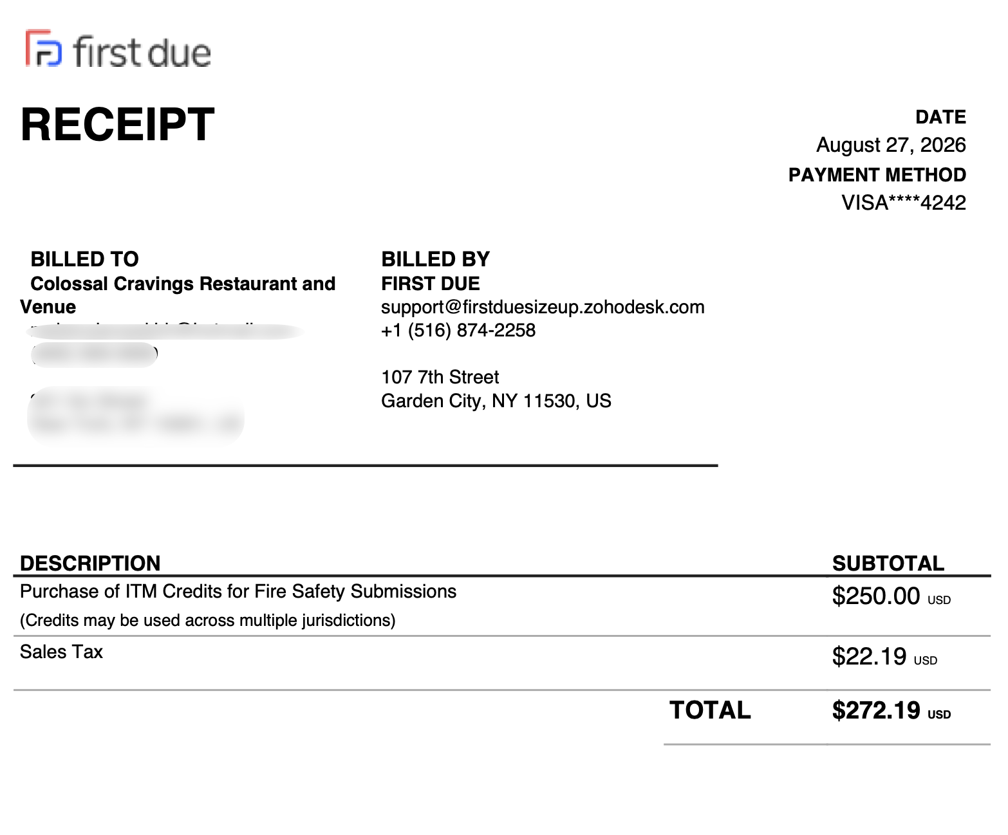This screenshot has height=835, width=1008.
Task: Click the Sales Tax row label
Action: click(x=62, y=652)
